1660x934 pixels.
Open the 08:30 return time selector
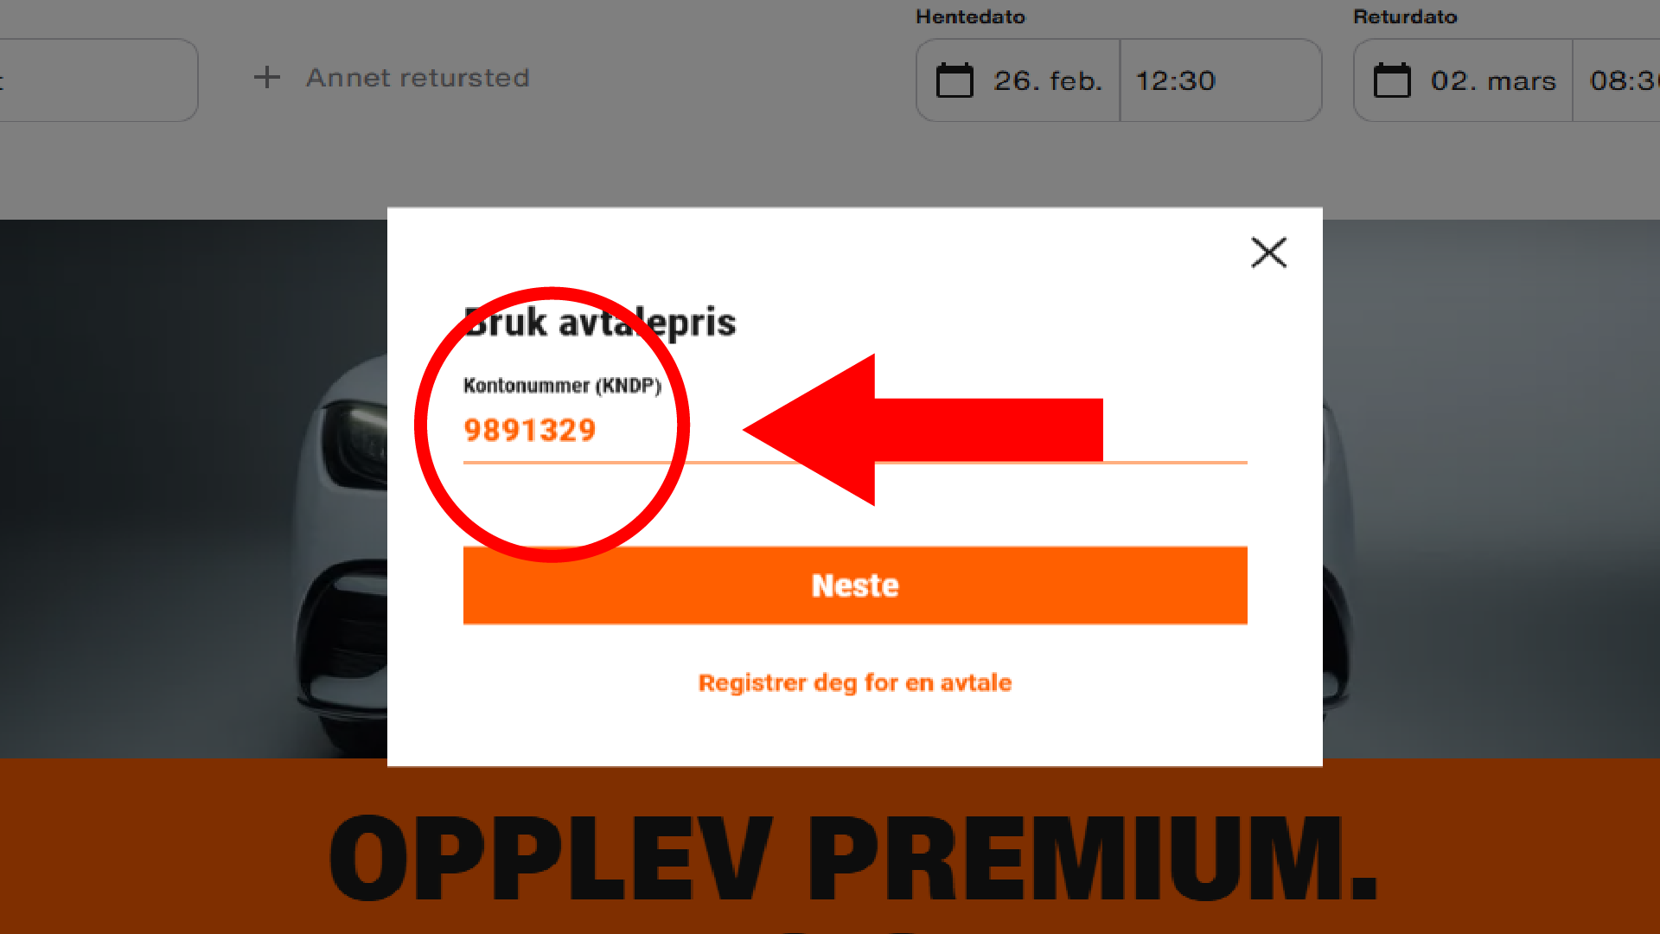point(1616,80)
